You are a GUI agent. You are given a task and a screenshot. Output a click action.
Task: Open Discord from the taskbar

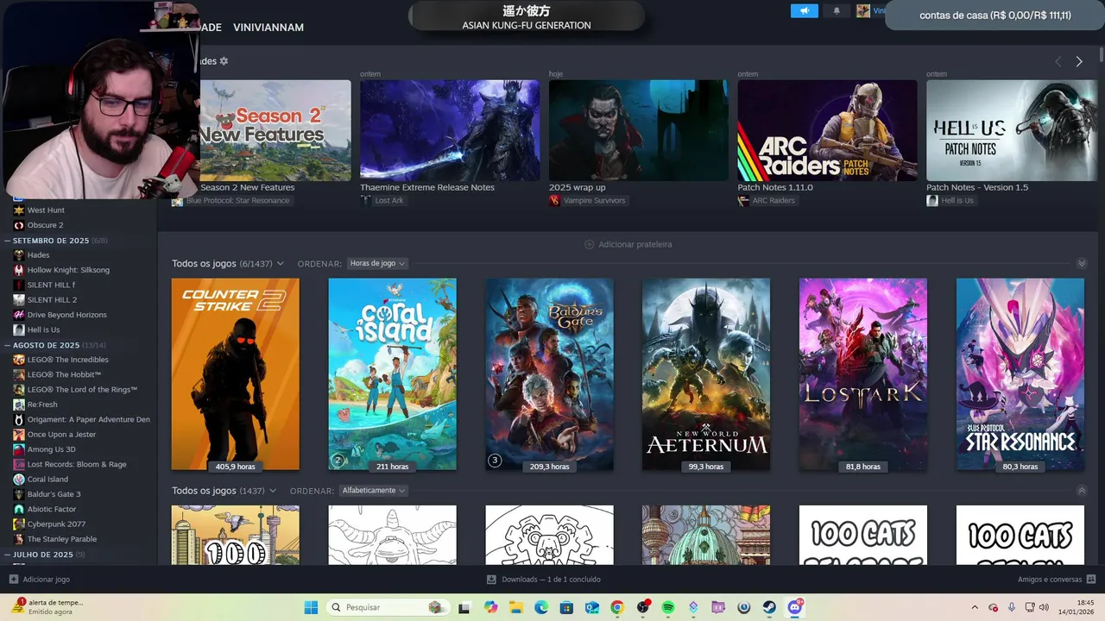(x=795, y=607)
